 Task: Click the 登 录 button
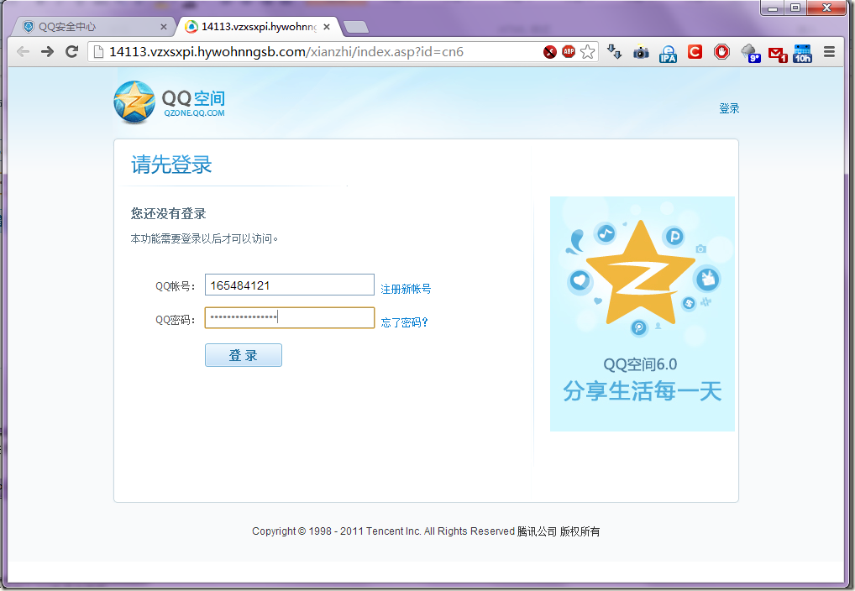[244, 355]
